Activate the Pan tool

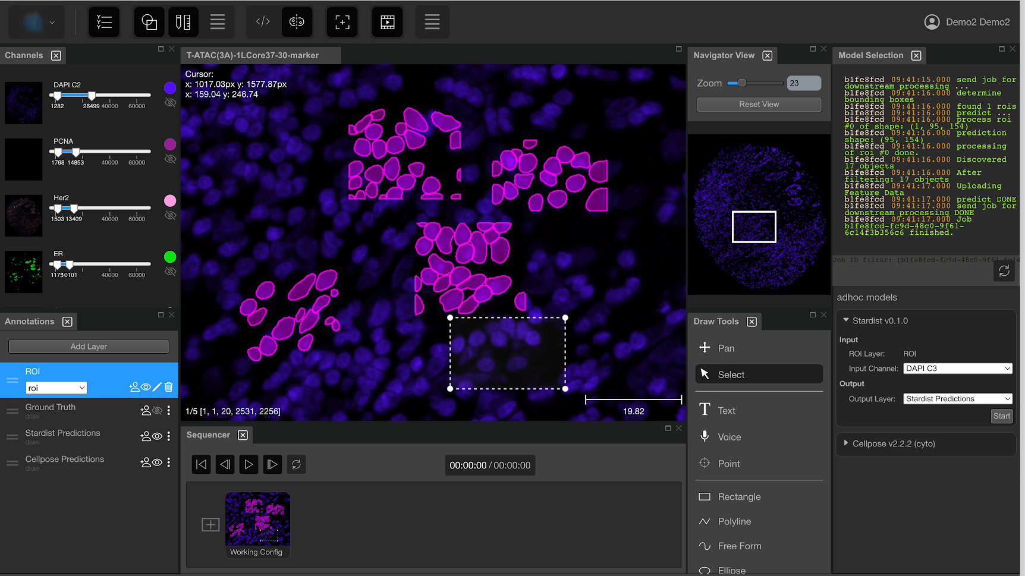tap(725, 348)
